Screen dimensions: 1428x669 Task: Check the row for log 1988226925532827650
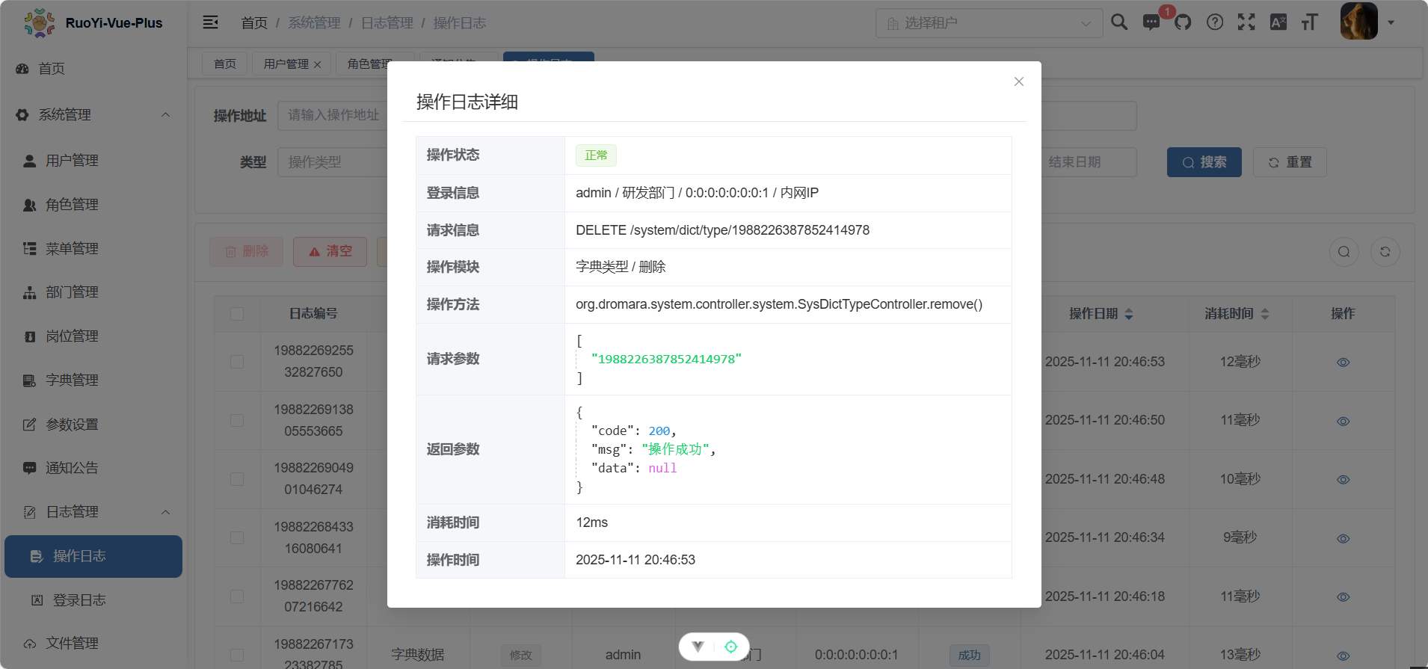coord(237,362)
